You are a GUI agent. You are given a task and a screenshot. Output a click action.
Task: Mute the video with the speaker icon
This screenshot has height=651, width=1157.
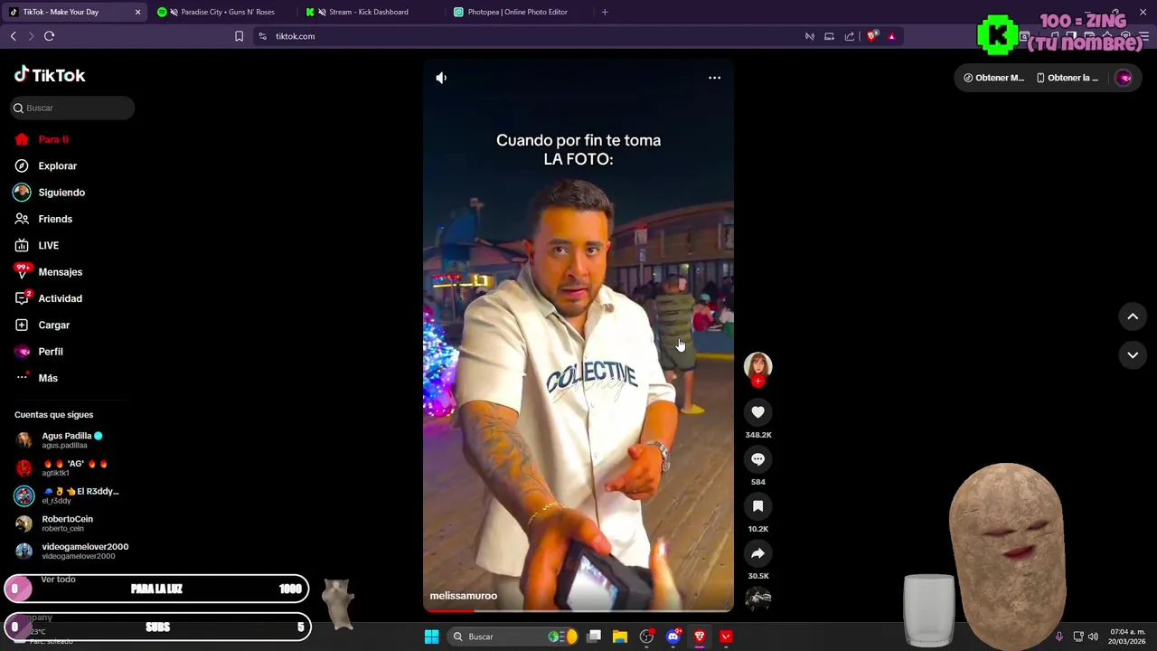441,78
